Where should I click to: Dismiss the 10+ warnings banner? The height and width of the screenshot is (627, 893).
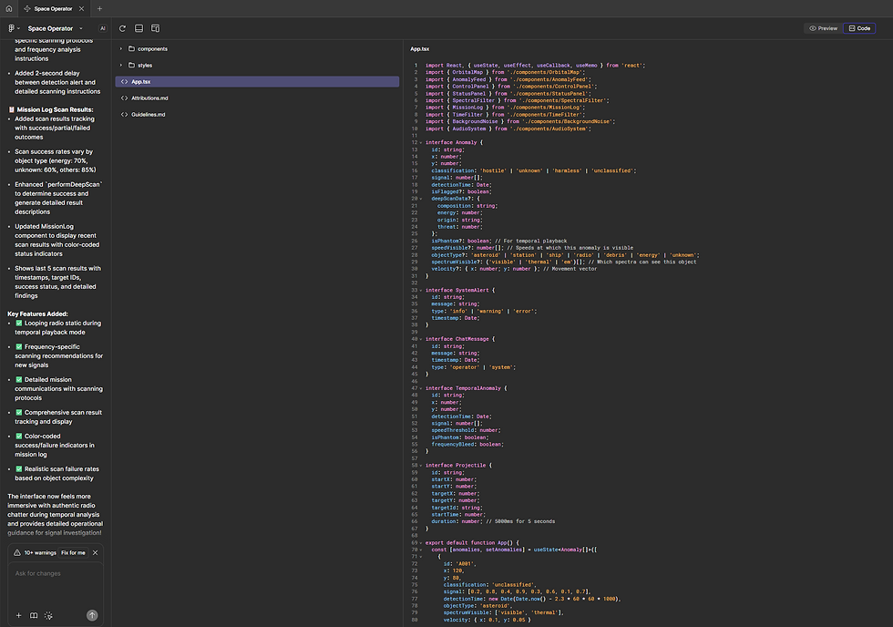click(x=95, y=552)
